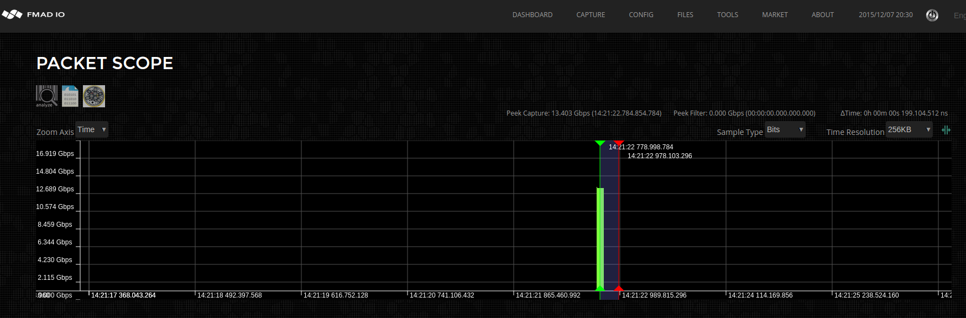Open the Time Resolution 256KB dropdown
Screen dimensions: 966x318
point(908,129)
